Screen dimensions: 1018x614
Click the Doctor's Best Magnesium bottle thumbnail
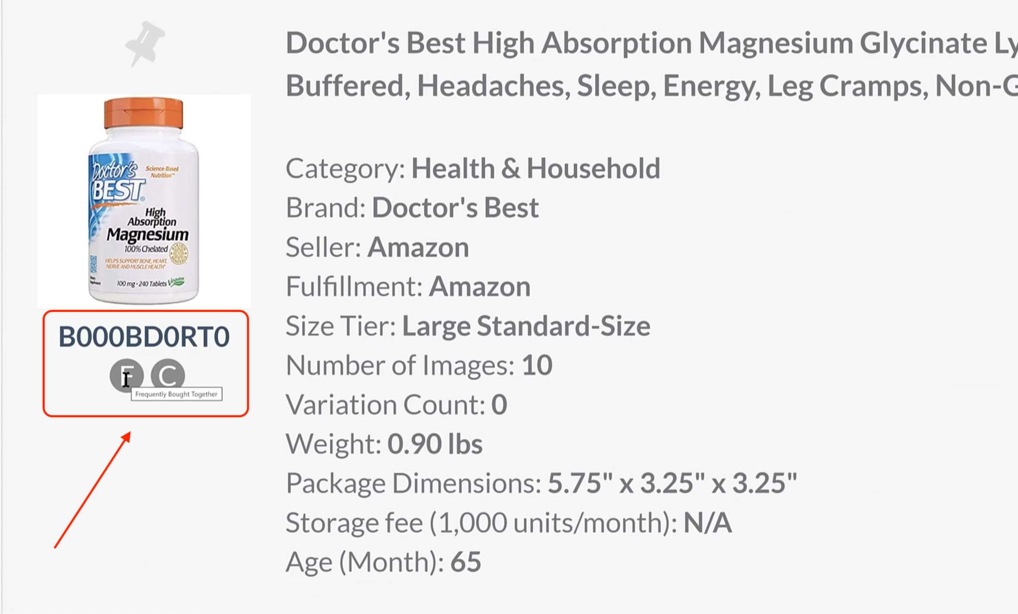(x=144, y=201)
